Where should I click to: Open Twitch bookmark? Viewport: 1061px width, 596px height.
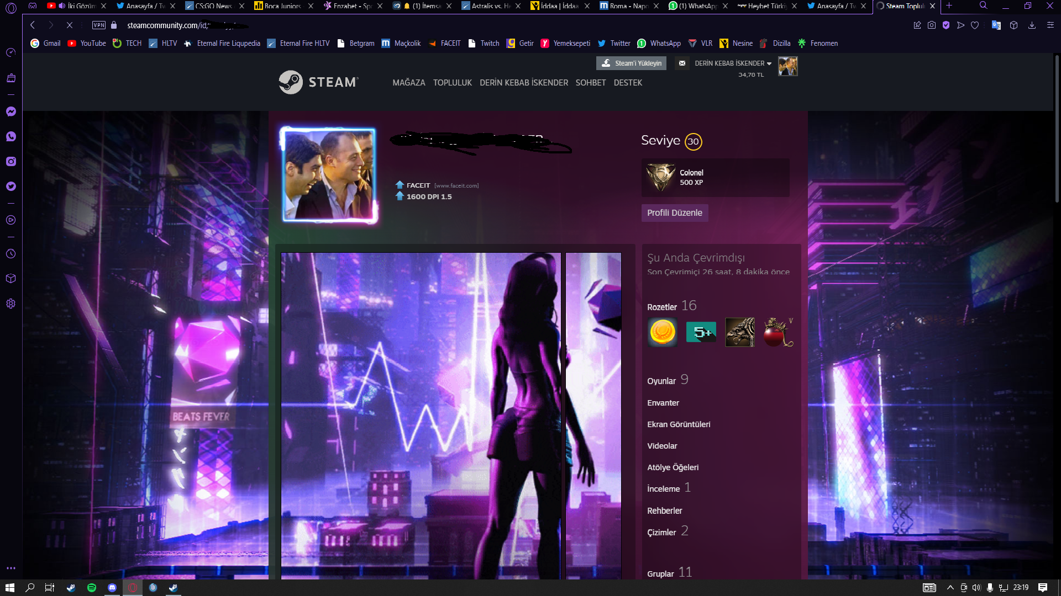(x=484, y=43)
